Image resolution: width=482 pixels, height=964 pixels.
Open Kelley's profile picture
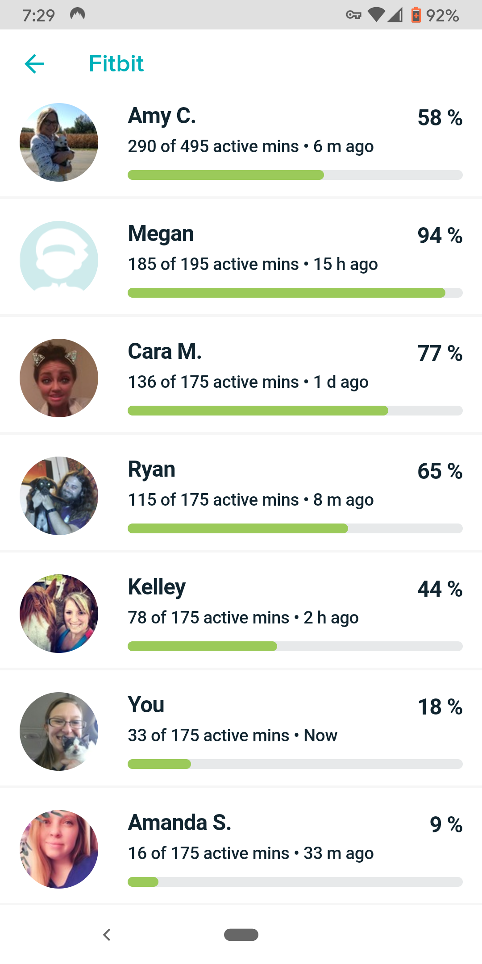(59, 614)
